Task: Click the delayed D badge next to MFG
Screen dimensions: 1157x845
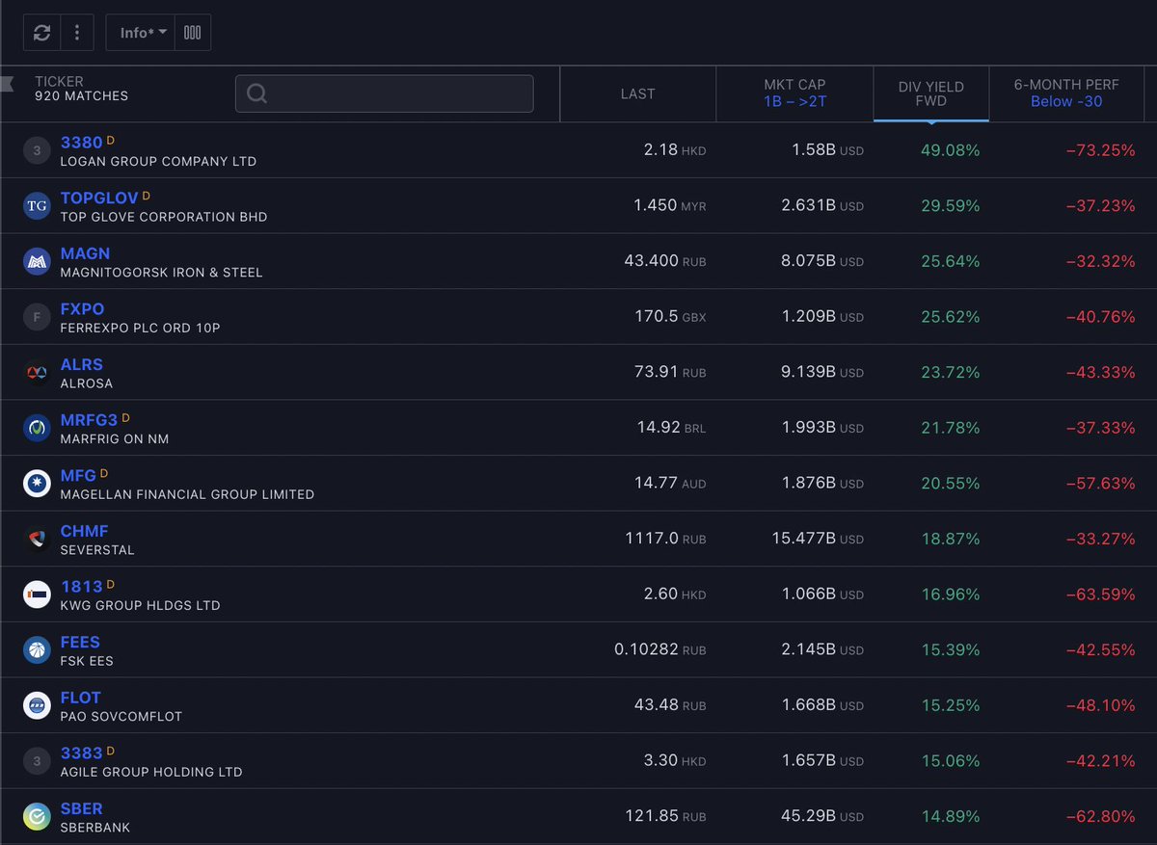Action: [x=104, y=474]
